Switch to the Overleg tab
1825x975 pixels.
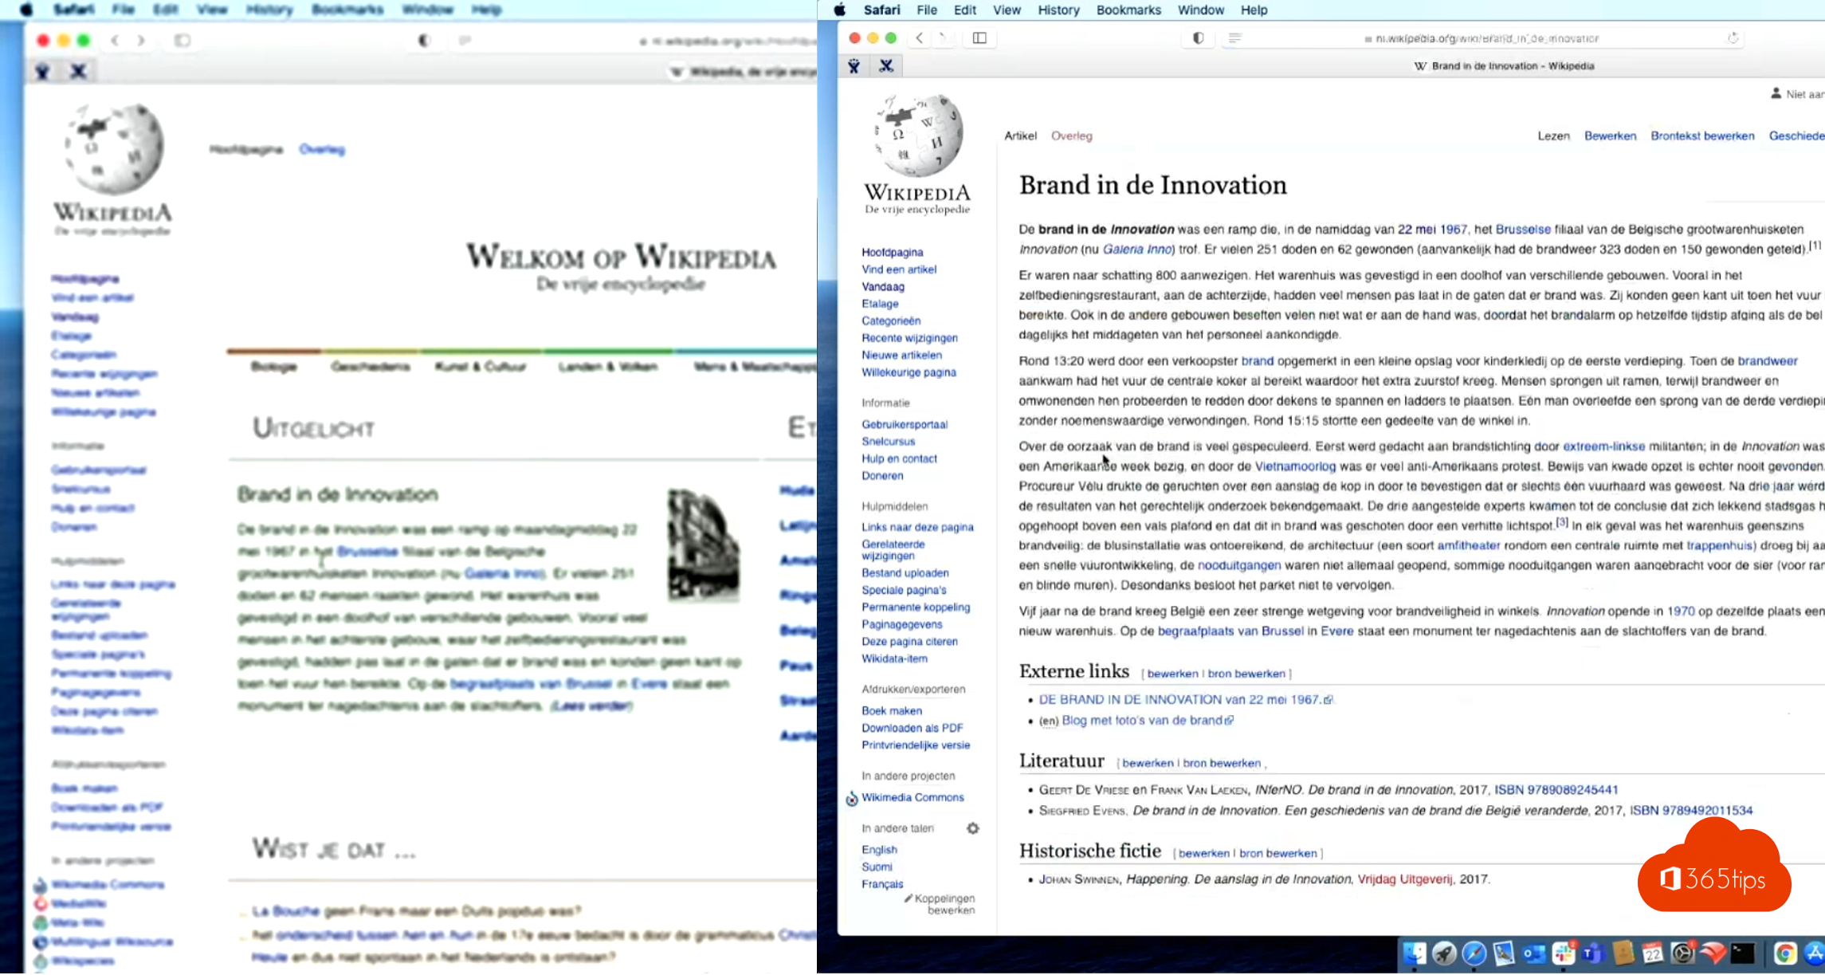point(1071,136)
